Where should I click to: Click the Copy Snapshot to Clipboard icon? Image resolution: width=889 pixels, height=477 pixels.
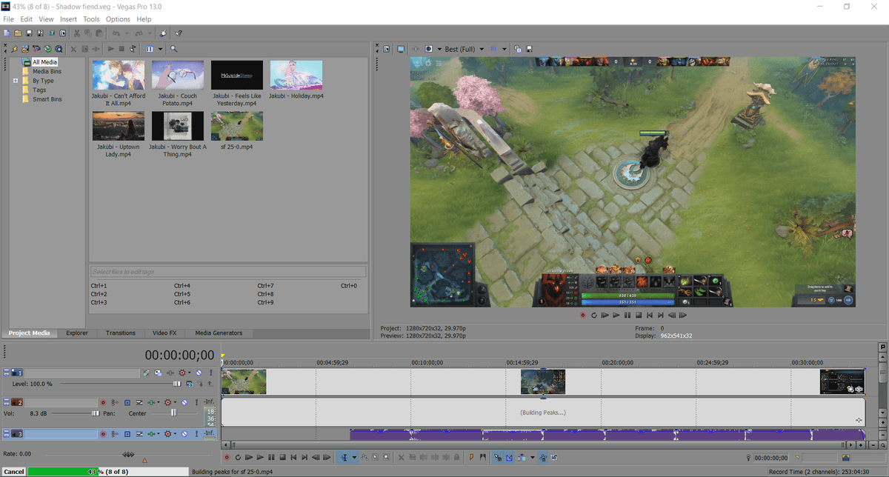pyautogui.click(x=518, y=49)
